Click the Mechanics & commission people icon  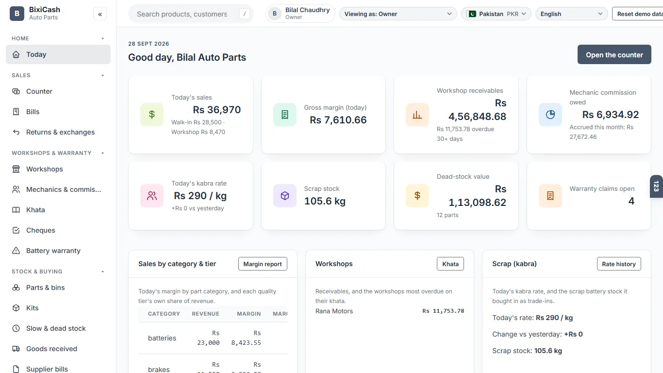[x=16, y=189]
